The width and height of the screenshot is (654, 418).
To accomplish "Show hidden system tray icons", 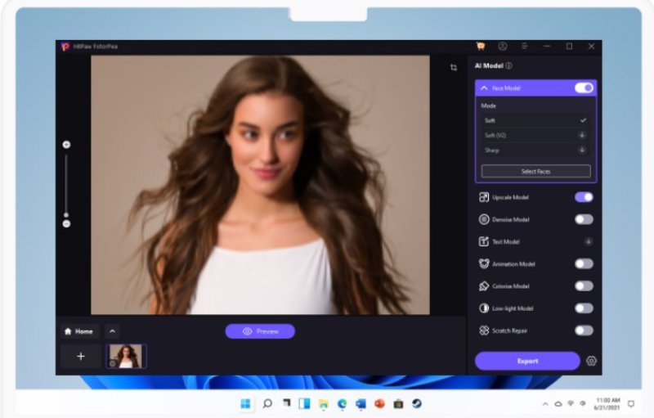I will point(545,404).
